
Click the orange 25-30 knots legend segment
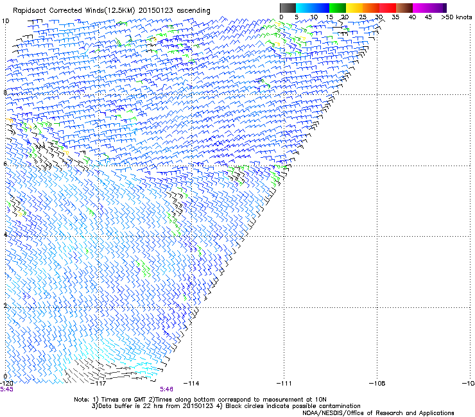pos(371,8)
